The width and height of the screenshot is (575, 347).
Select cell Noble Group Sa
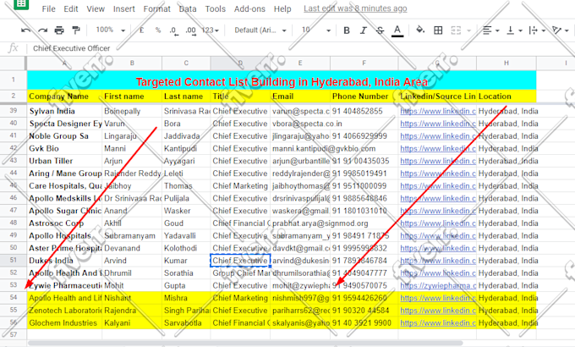64,136
